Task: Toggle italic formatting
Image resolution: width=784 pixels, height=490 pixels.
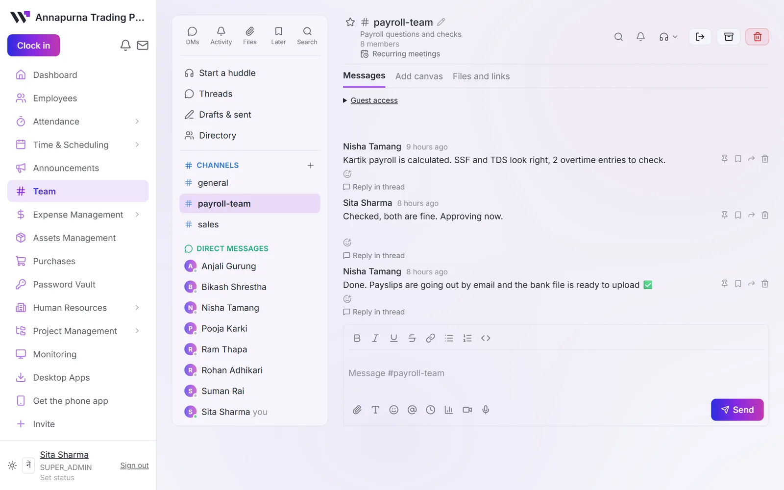Action: coord(375,338)
